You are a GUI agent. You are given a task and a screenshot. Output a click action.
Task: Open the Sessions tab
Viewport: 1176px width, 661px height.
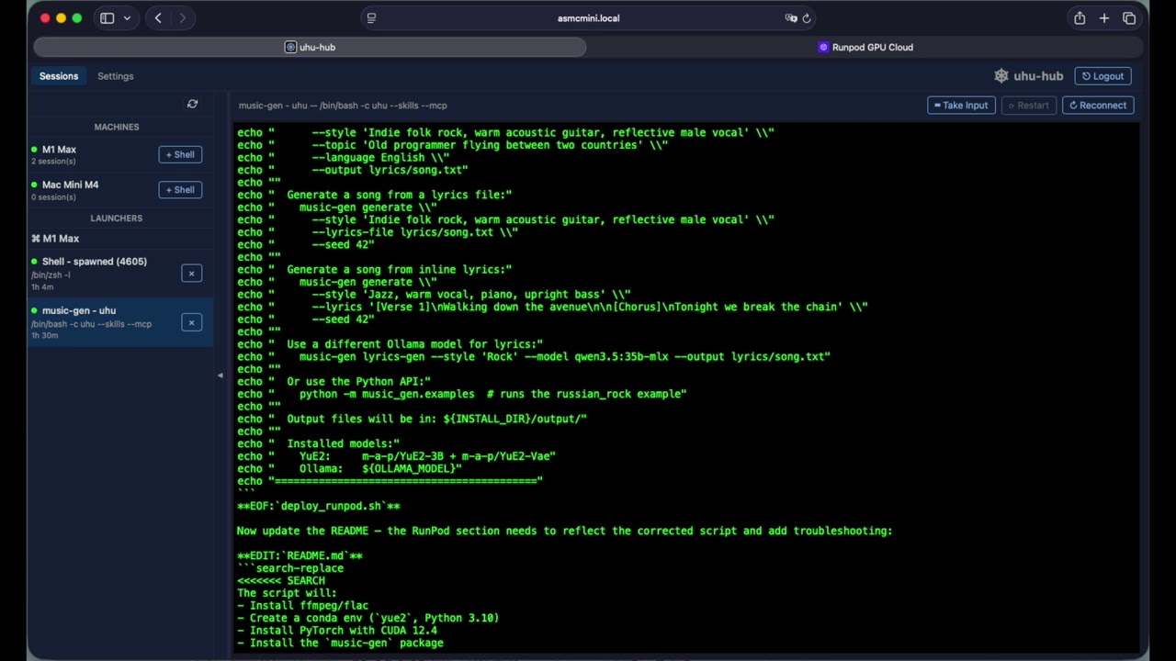[x=59, y=76]
